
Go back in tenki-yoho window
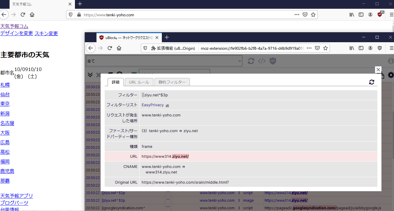coord(3,15)
